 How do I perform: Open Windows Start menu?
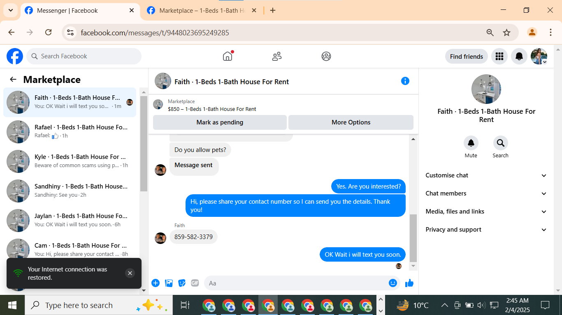pyautogui.click(x=12, y=305)
